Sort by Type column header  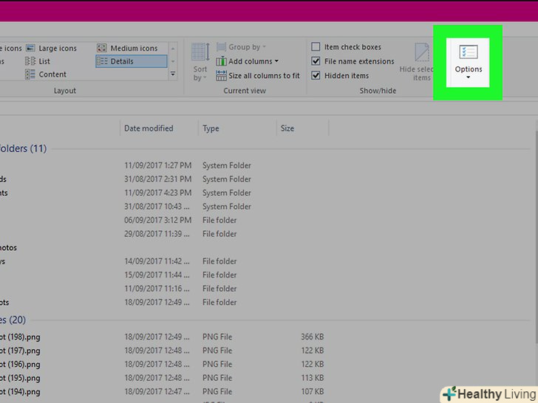237,128
